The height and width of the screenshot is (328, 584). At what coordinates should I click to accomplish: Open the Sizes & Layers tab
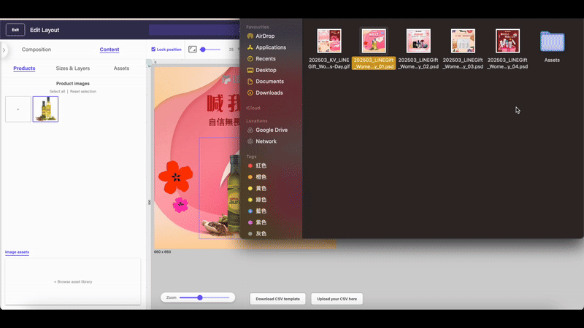tap(73, 69)
